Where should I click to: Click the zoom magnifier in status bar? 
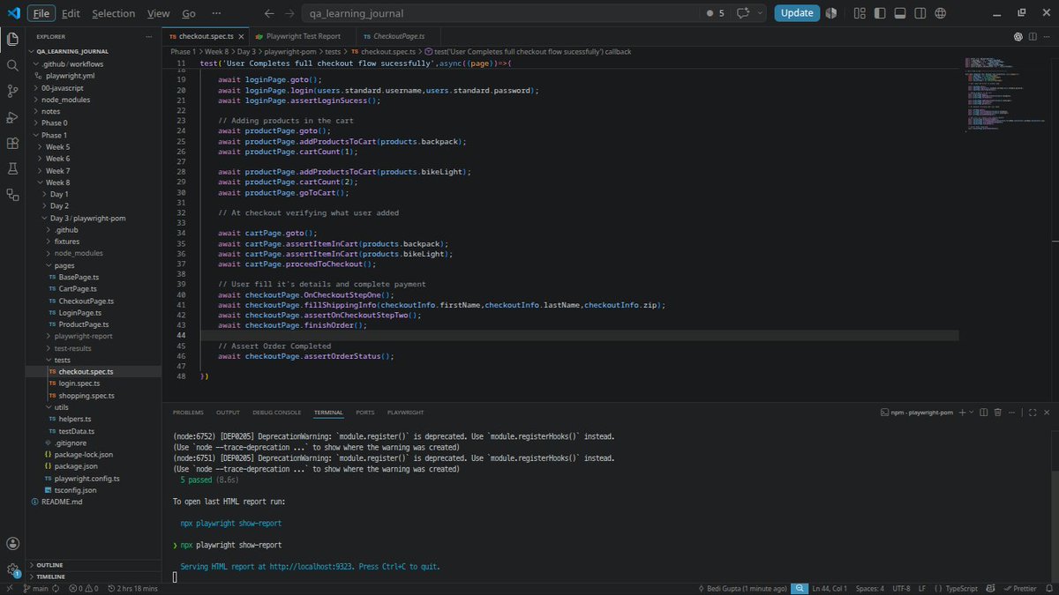tap(800, 588)
